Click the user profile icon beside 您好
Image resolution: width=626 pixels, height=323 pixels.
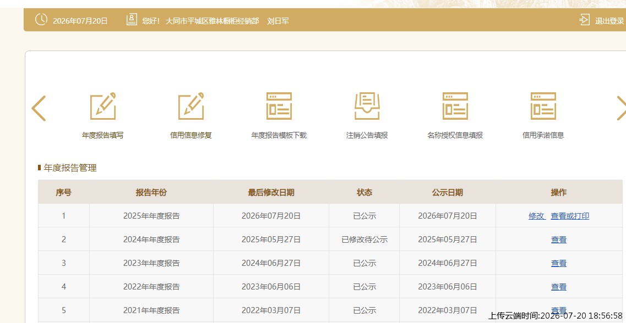click(x=132, y=20)
